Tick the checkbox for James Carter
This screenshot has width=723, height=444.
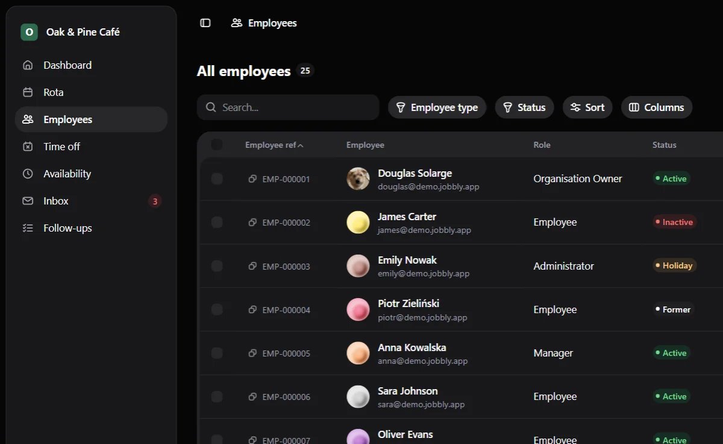tap(217, 222)
